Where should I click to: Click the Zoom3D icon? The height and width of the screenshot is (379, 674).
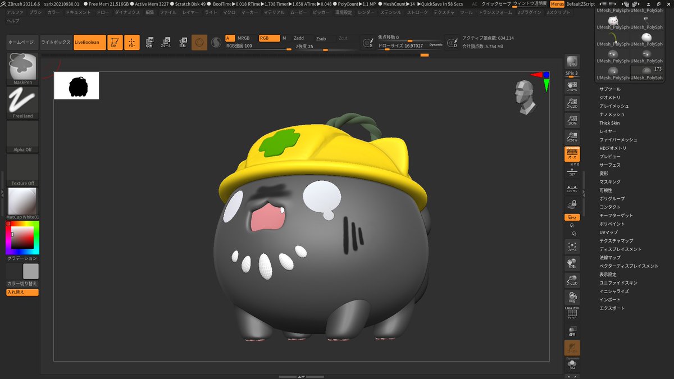tap(572, 280)
